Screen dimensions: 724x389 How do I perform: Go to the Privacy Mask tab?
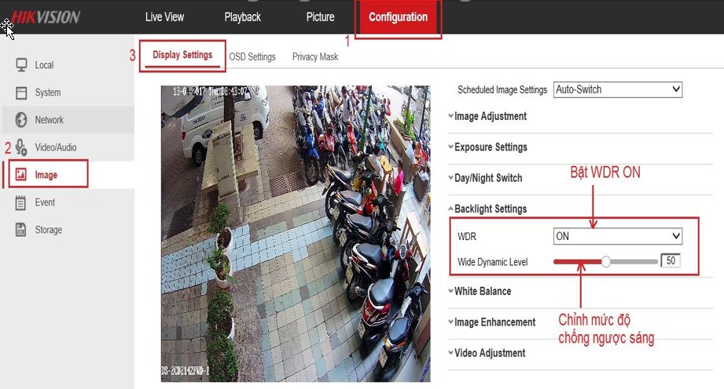click(x=315, y=57)
